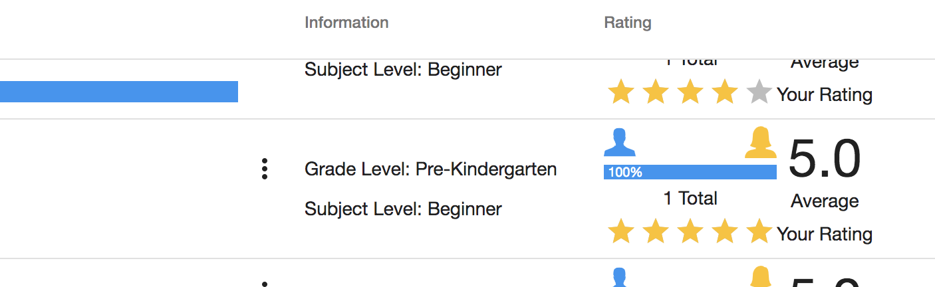Screen dimensions: 935x287
Task: Sort by the Information column header
Action: point(346,23)
